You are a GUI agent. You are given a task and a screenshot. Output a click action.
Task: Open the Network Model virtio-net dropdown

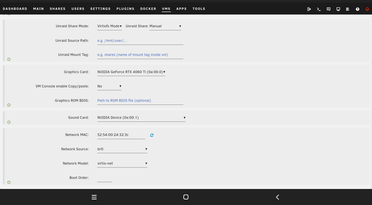(122, 163)
